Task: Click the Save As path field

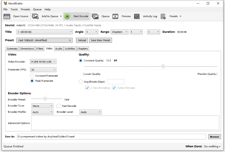Action: [111, 136]
